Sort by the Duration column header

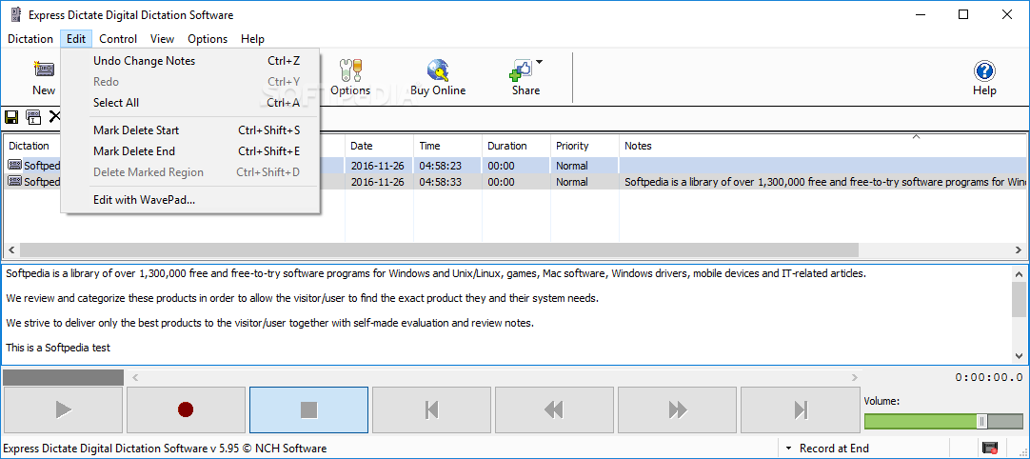pyautogui.click(x=516, y=146)
